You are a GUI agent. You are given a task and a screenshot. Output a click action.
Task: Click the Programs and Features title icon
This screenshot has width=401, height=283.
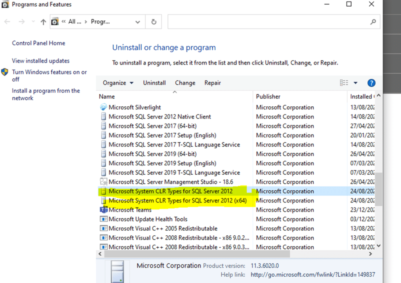(5, 5)
